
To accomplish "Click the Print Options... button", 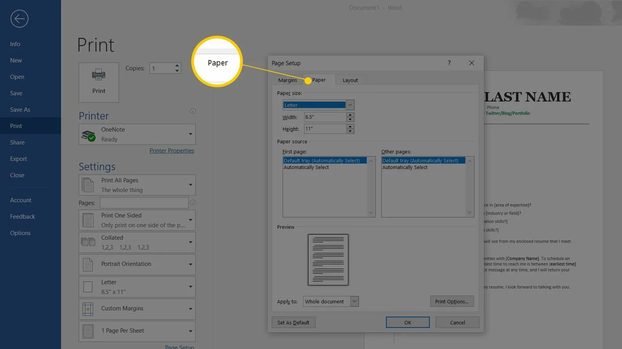I will pyautogui.click(x=452, y=301).
